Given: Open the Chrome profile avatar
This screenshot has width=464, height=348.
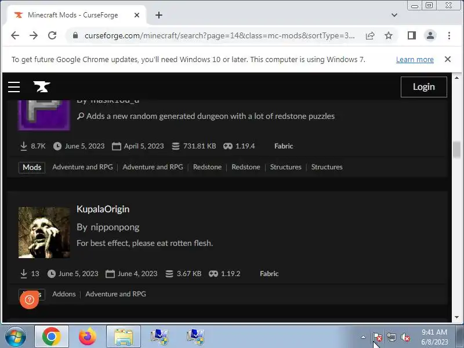Looking at the screenshot, I should 430,36.
